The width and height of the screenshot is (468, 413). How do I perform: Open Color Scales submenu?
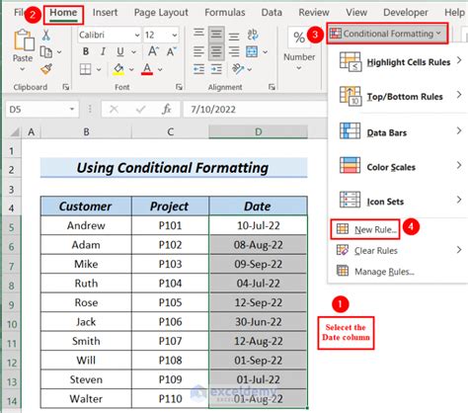pos(400,167)
